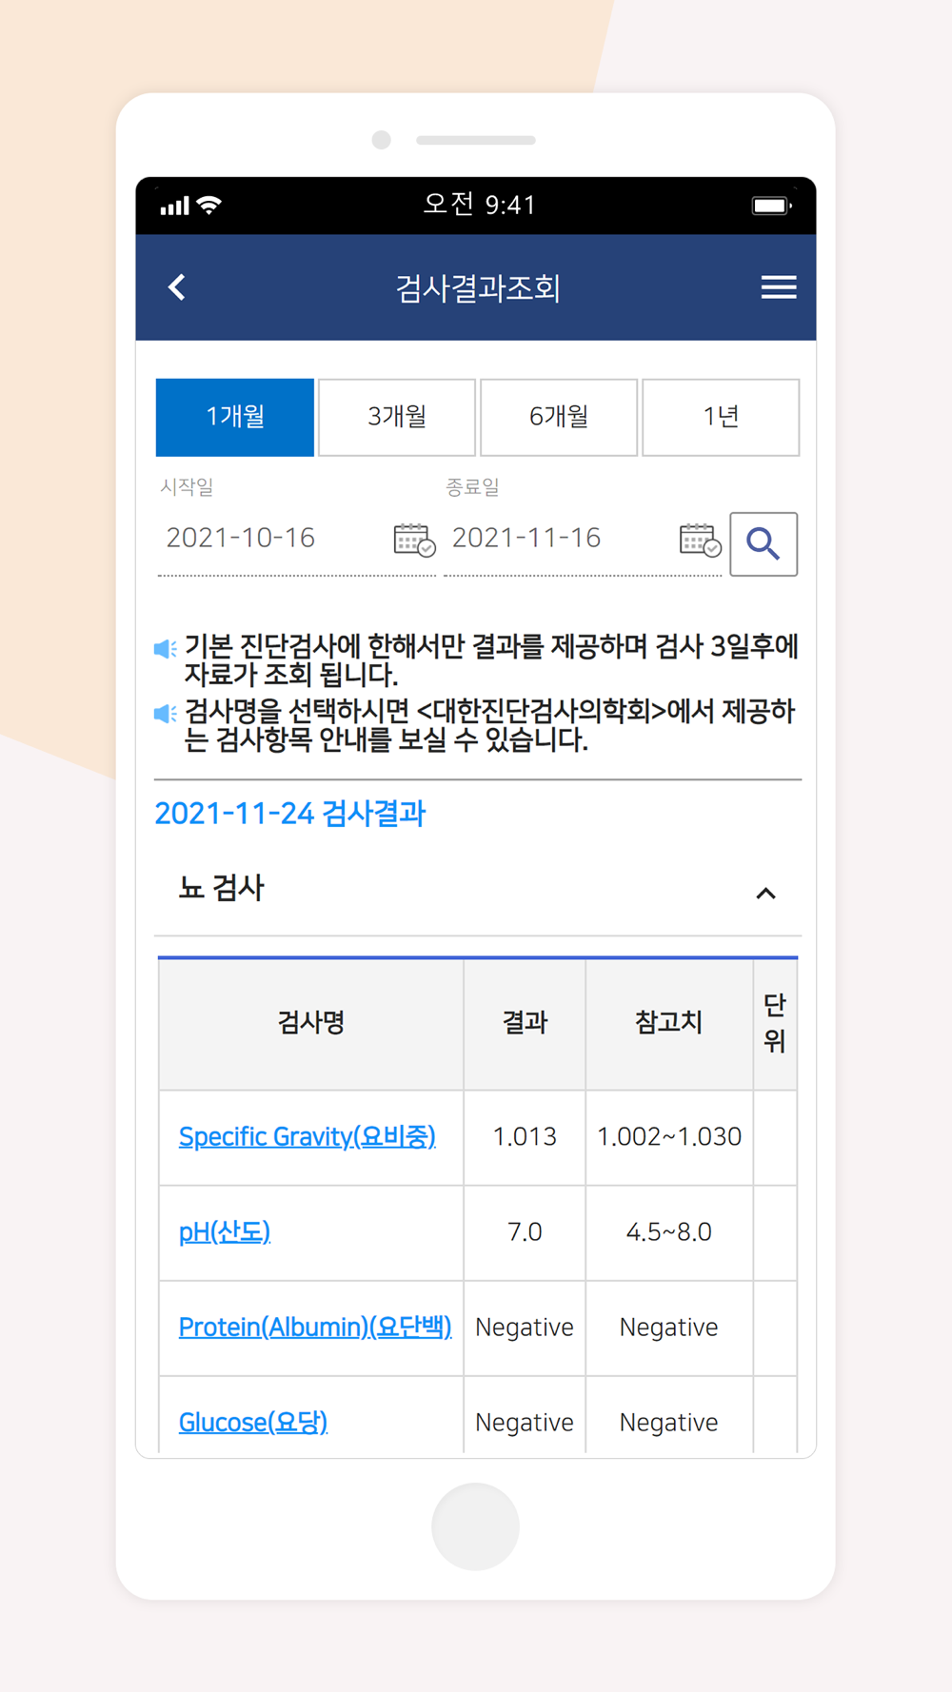Select the 6개월 period tab
Image resolution: width=952 pixels, height=1692 pixels.
(559, 418)
